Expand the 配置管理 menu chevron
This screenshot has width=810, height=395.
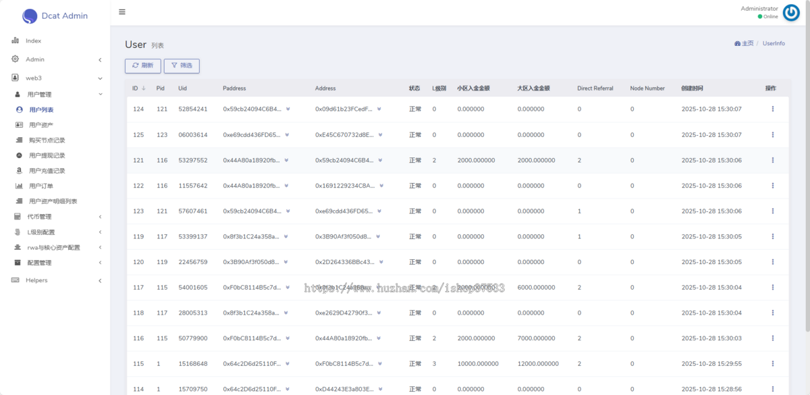click(x=100, y=263)
